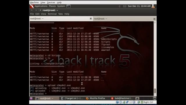This screenshot has width=186, height=105.
Task: Click VirtualBox mouse integration status icon
Action: point(138,102)
